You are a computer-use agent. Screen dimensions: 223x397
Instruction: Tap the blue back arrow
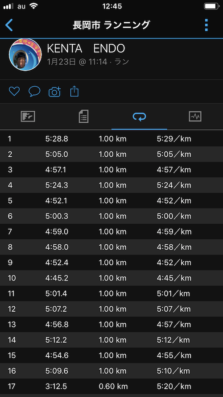click(x=9, y=25)
